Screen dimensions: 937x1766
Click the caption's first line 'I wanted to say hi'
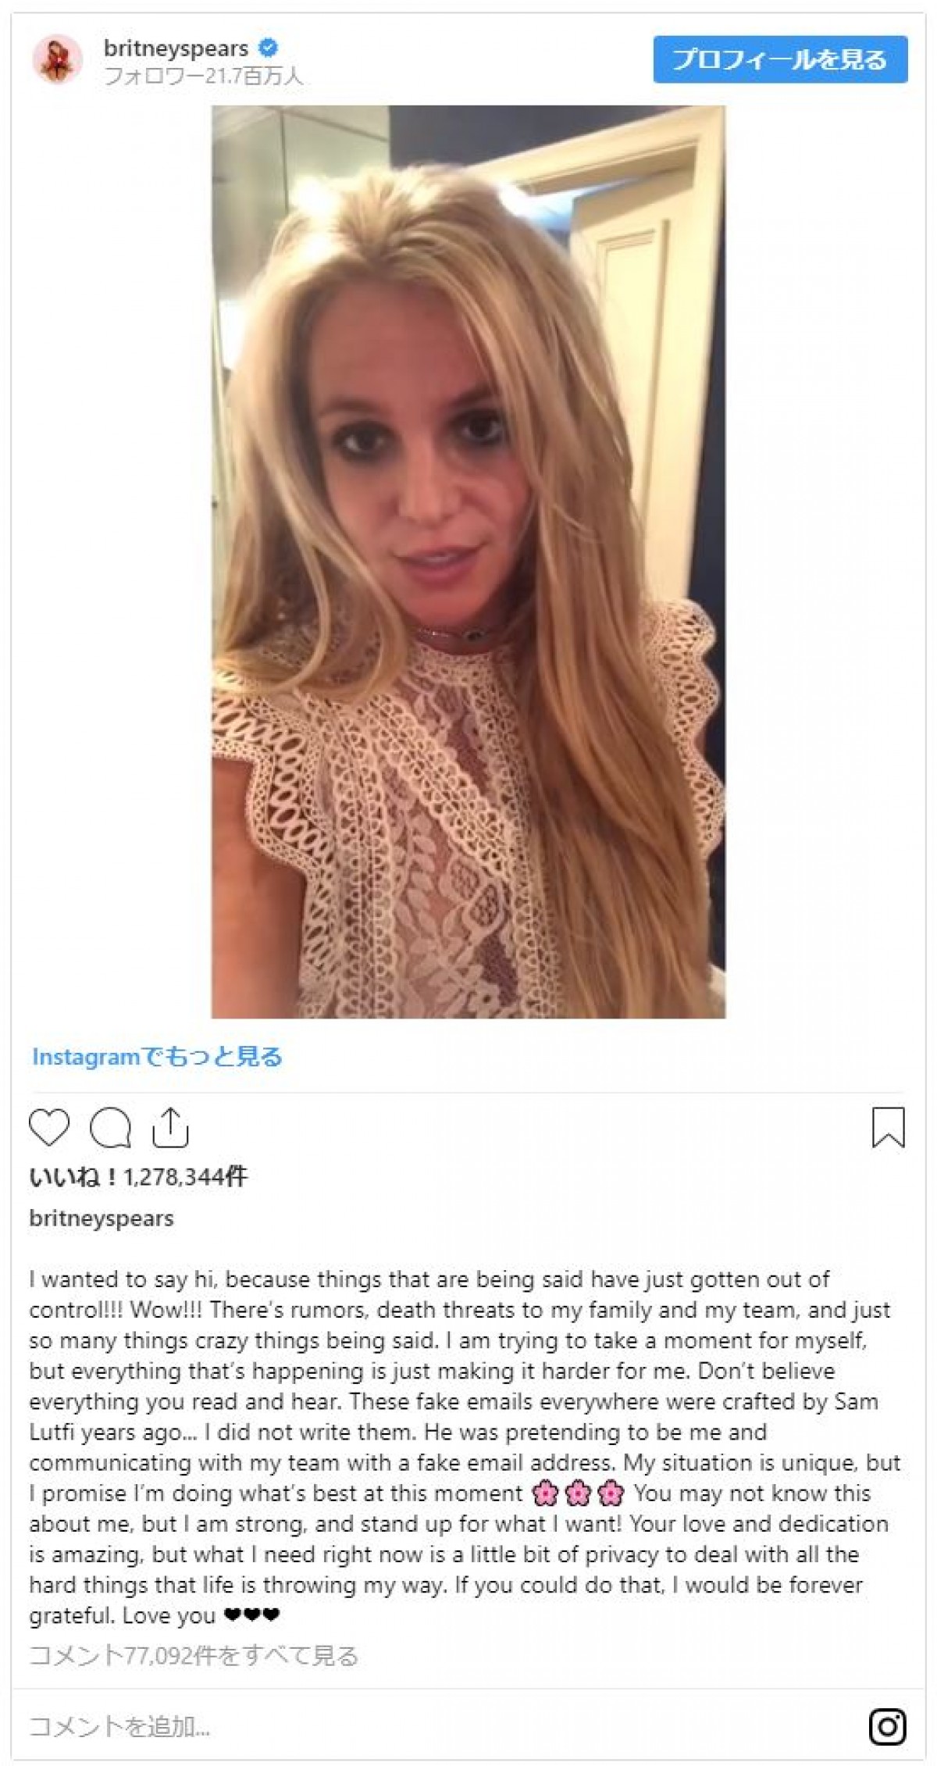point(121,1279)
